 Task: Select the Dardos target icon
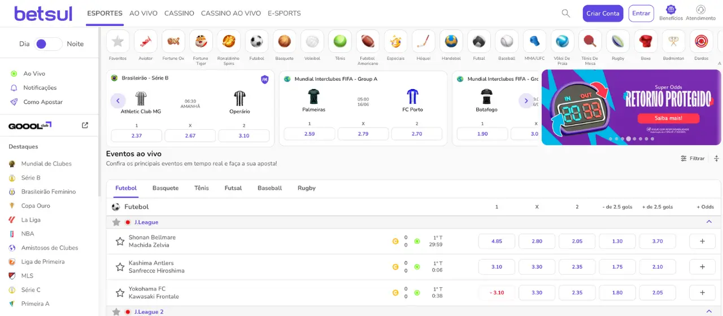(x=701, y=42)
